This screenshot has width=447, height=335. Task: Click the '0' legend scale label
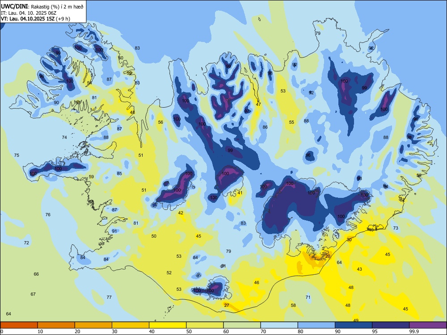click(2, 331)
